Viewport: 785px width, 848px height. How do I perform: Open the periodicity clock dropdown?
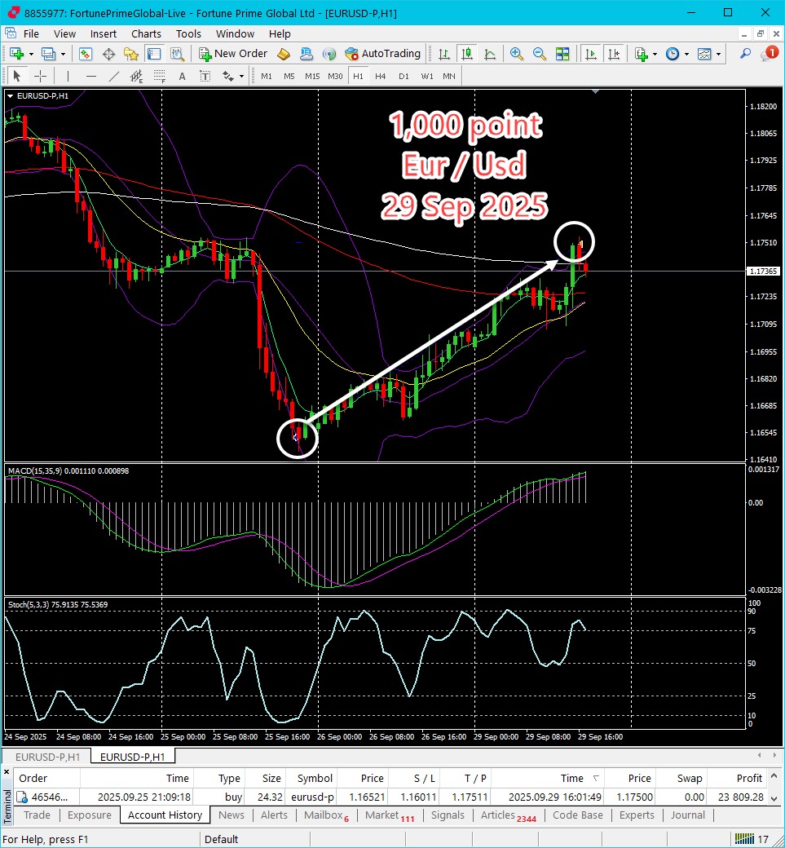(686, 54)
